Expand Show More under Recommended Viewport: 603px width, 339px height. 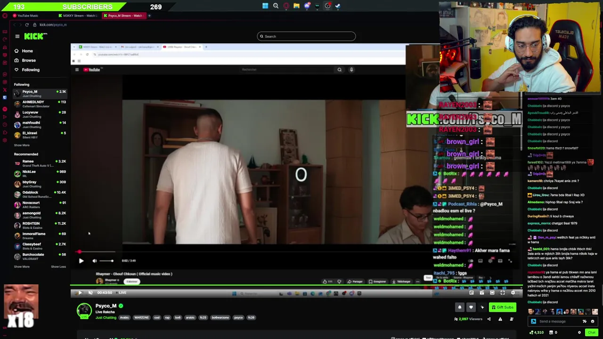(x=22, y=266)
